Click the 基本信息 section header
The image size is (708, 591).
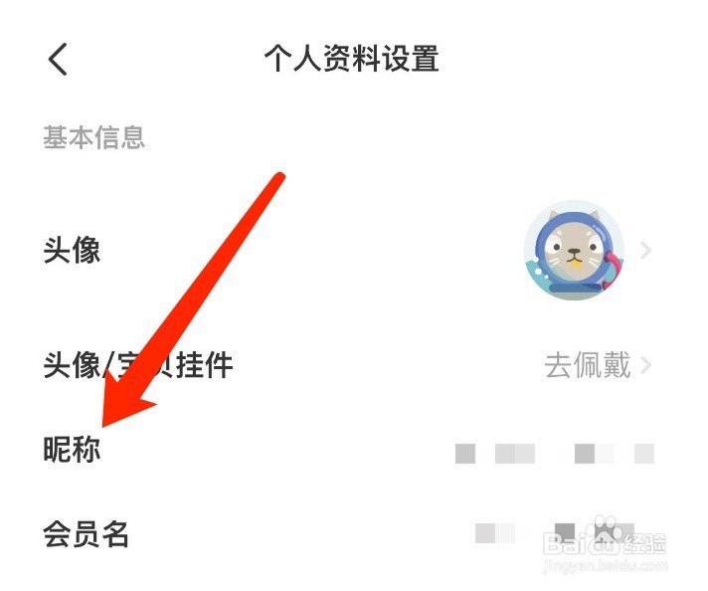click(x=93, y=137)
